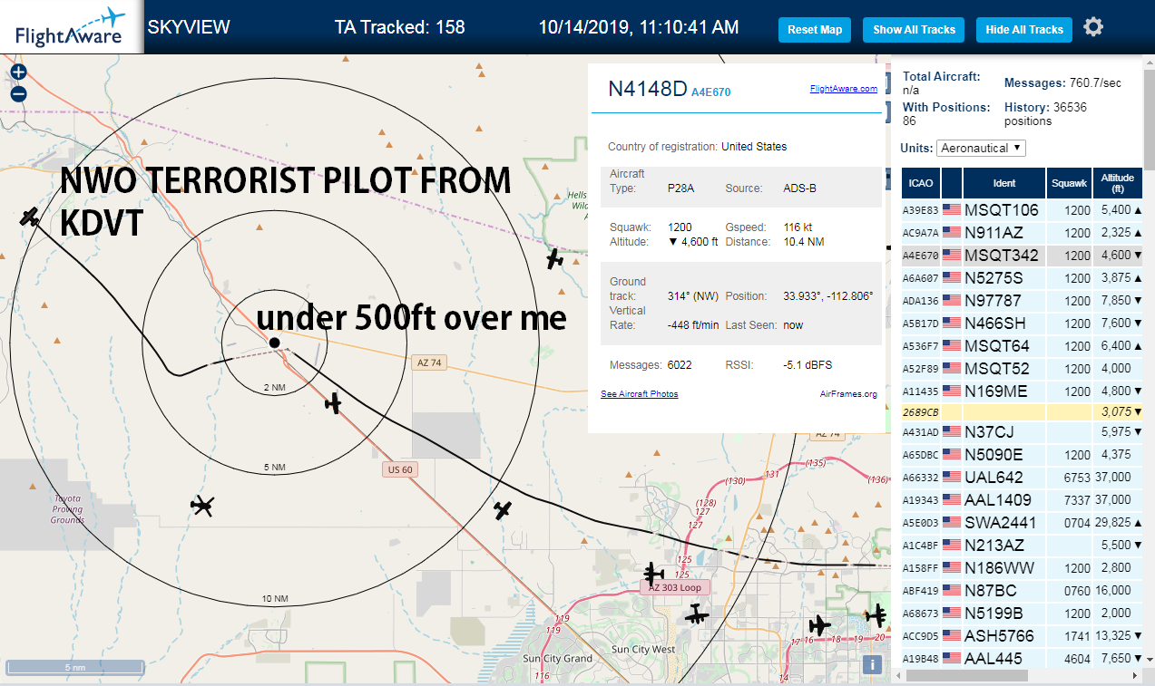Click the N4148D callsign heading
Viewport: 1155px width, 686px height.
tap(648, 89)
